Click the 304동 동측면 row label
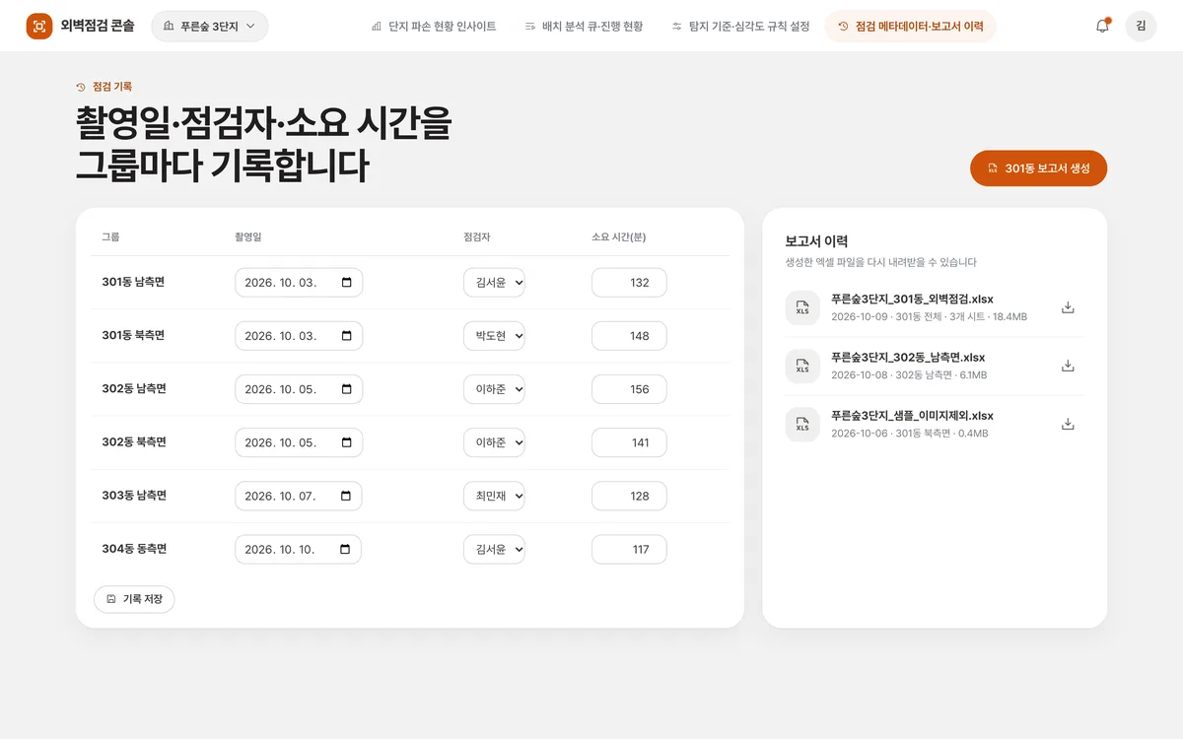The width and height of the screenshot is (1183, 739). [134, 548]
